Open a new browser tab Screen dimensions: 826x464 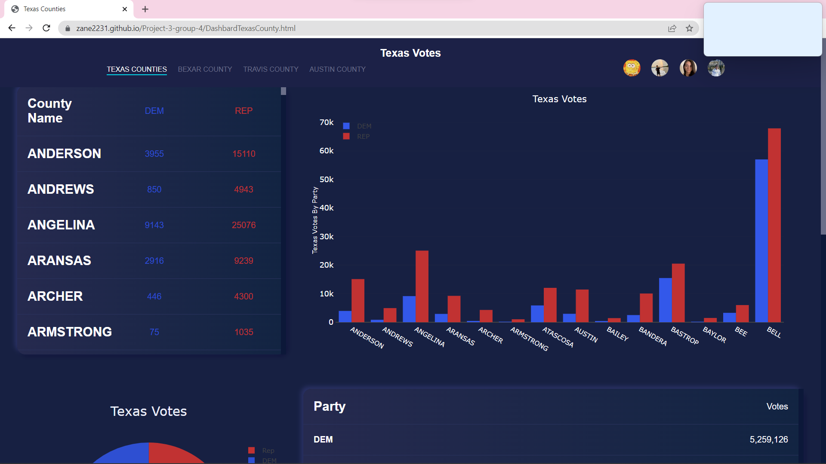(x=145, y=9)
